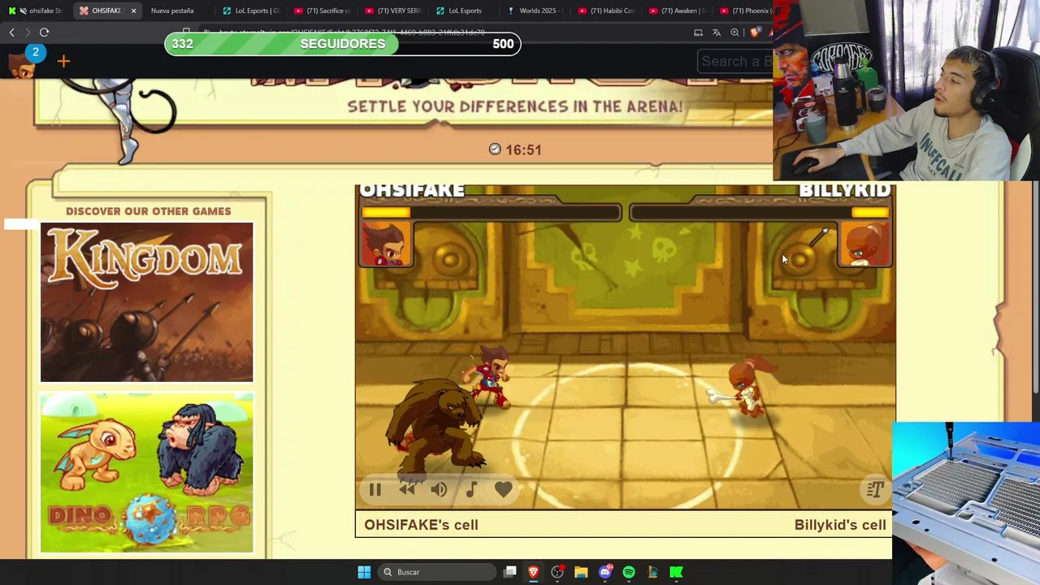The width and height of the screenshot is (1040, 585).
Task: Go forward in the browser
Action: pyautogui.click(x=28, y=32)
